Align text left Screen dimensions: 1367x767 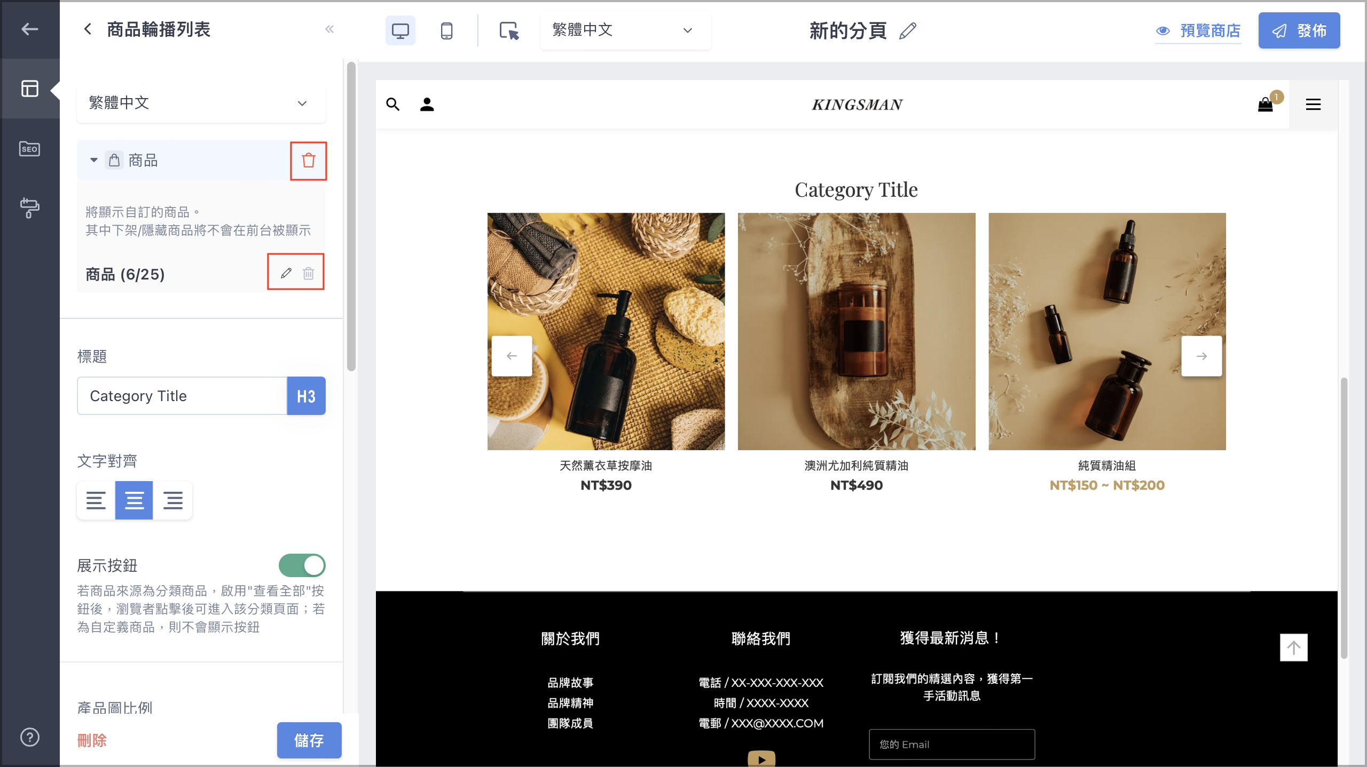click(x=96, y=500)
